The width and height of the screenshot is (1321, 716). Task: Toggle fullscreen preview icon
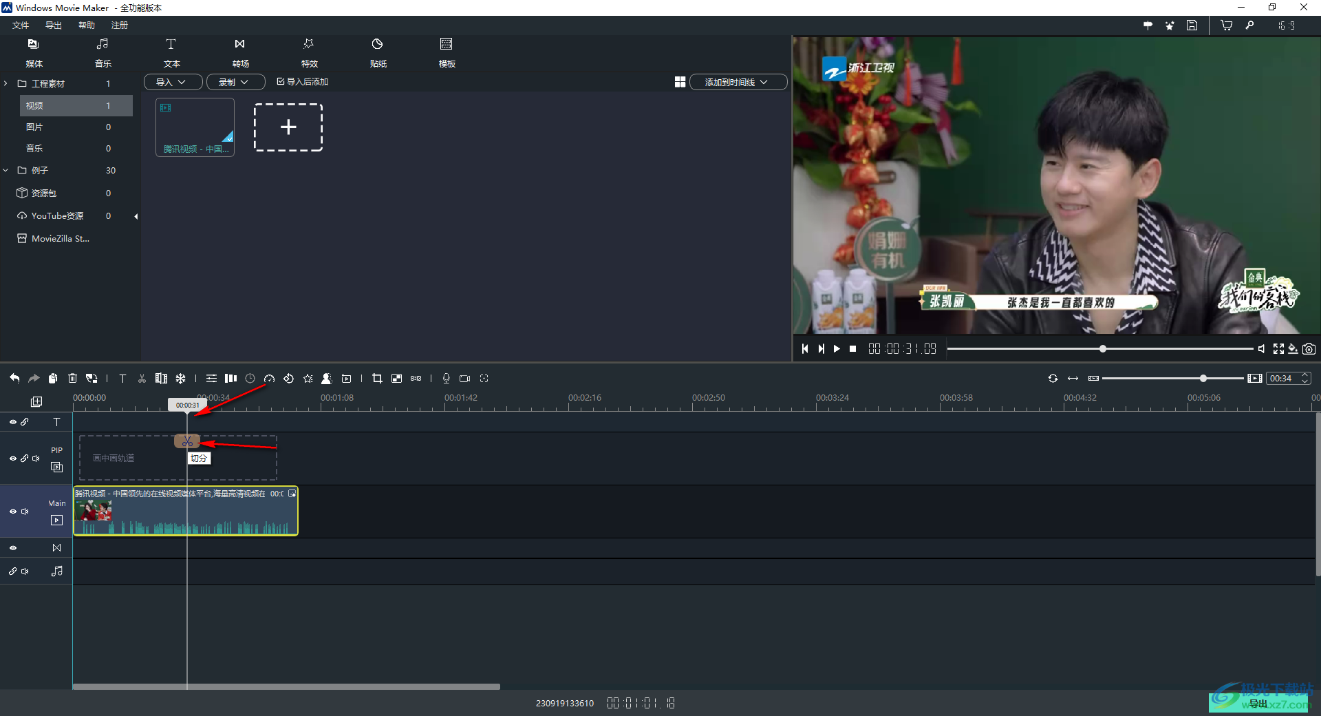tap(1278, 349)
